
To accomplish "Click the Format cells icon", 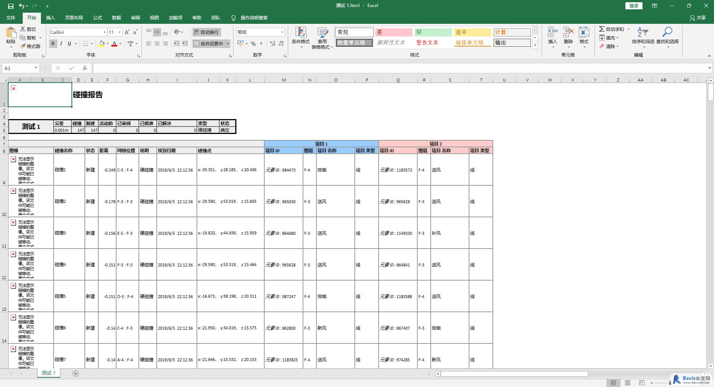I will coord(584,32).
